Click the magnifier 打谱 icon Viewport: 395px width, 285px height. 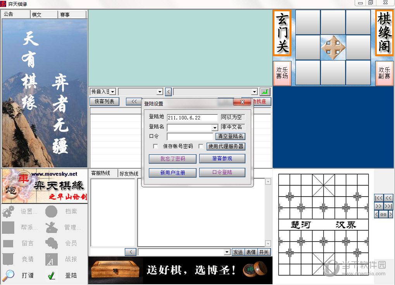point(9,275)
